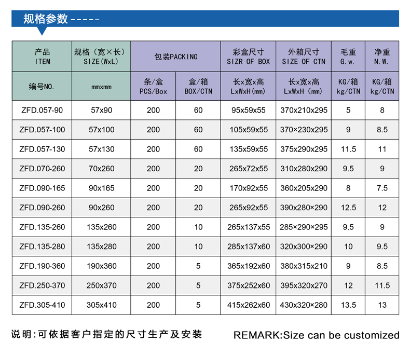
Task: Click the 90x260 size cell
Action: click(101, 208)
